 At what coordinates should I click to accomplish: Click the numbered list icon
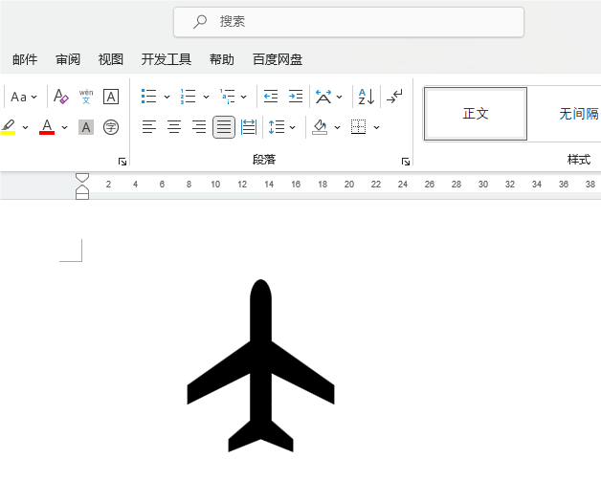188,97
